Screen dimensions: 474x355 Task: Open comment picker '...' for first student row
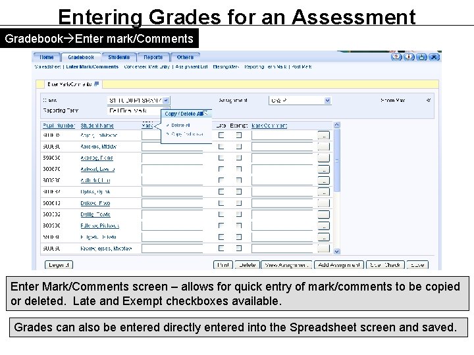click(324, 135)
